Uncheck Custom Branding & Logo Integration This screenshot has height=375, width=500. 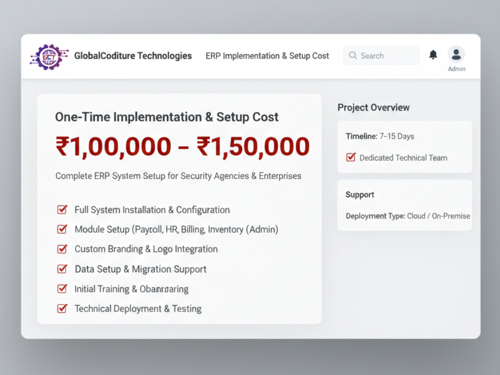[62, 249]
